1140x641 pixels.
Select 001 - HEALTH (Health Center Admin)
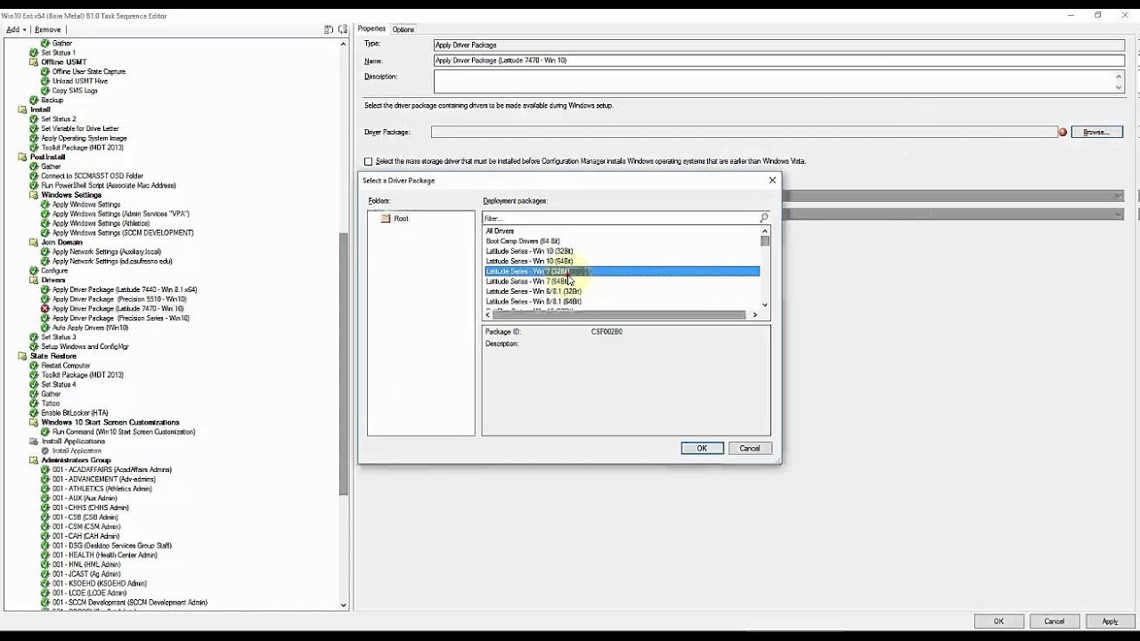pos(104,555)
